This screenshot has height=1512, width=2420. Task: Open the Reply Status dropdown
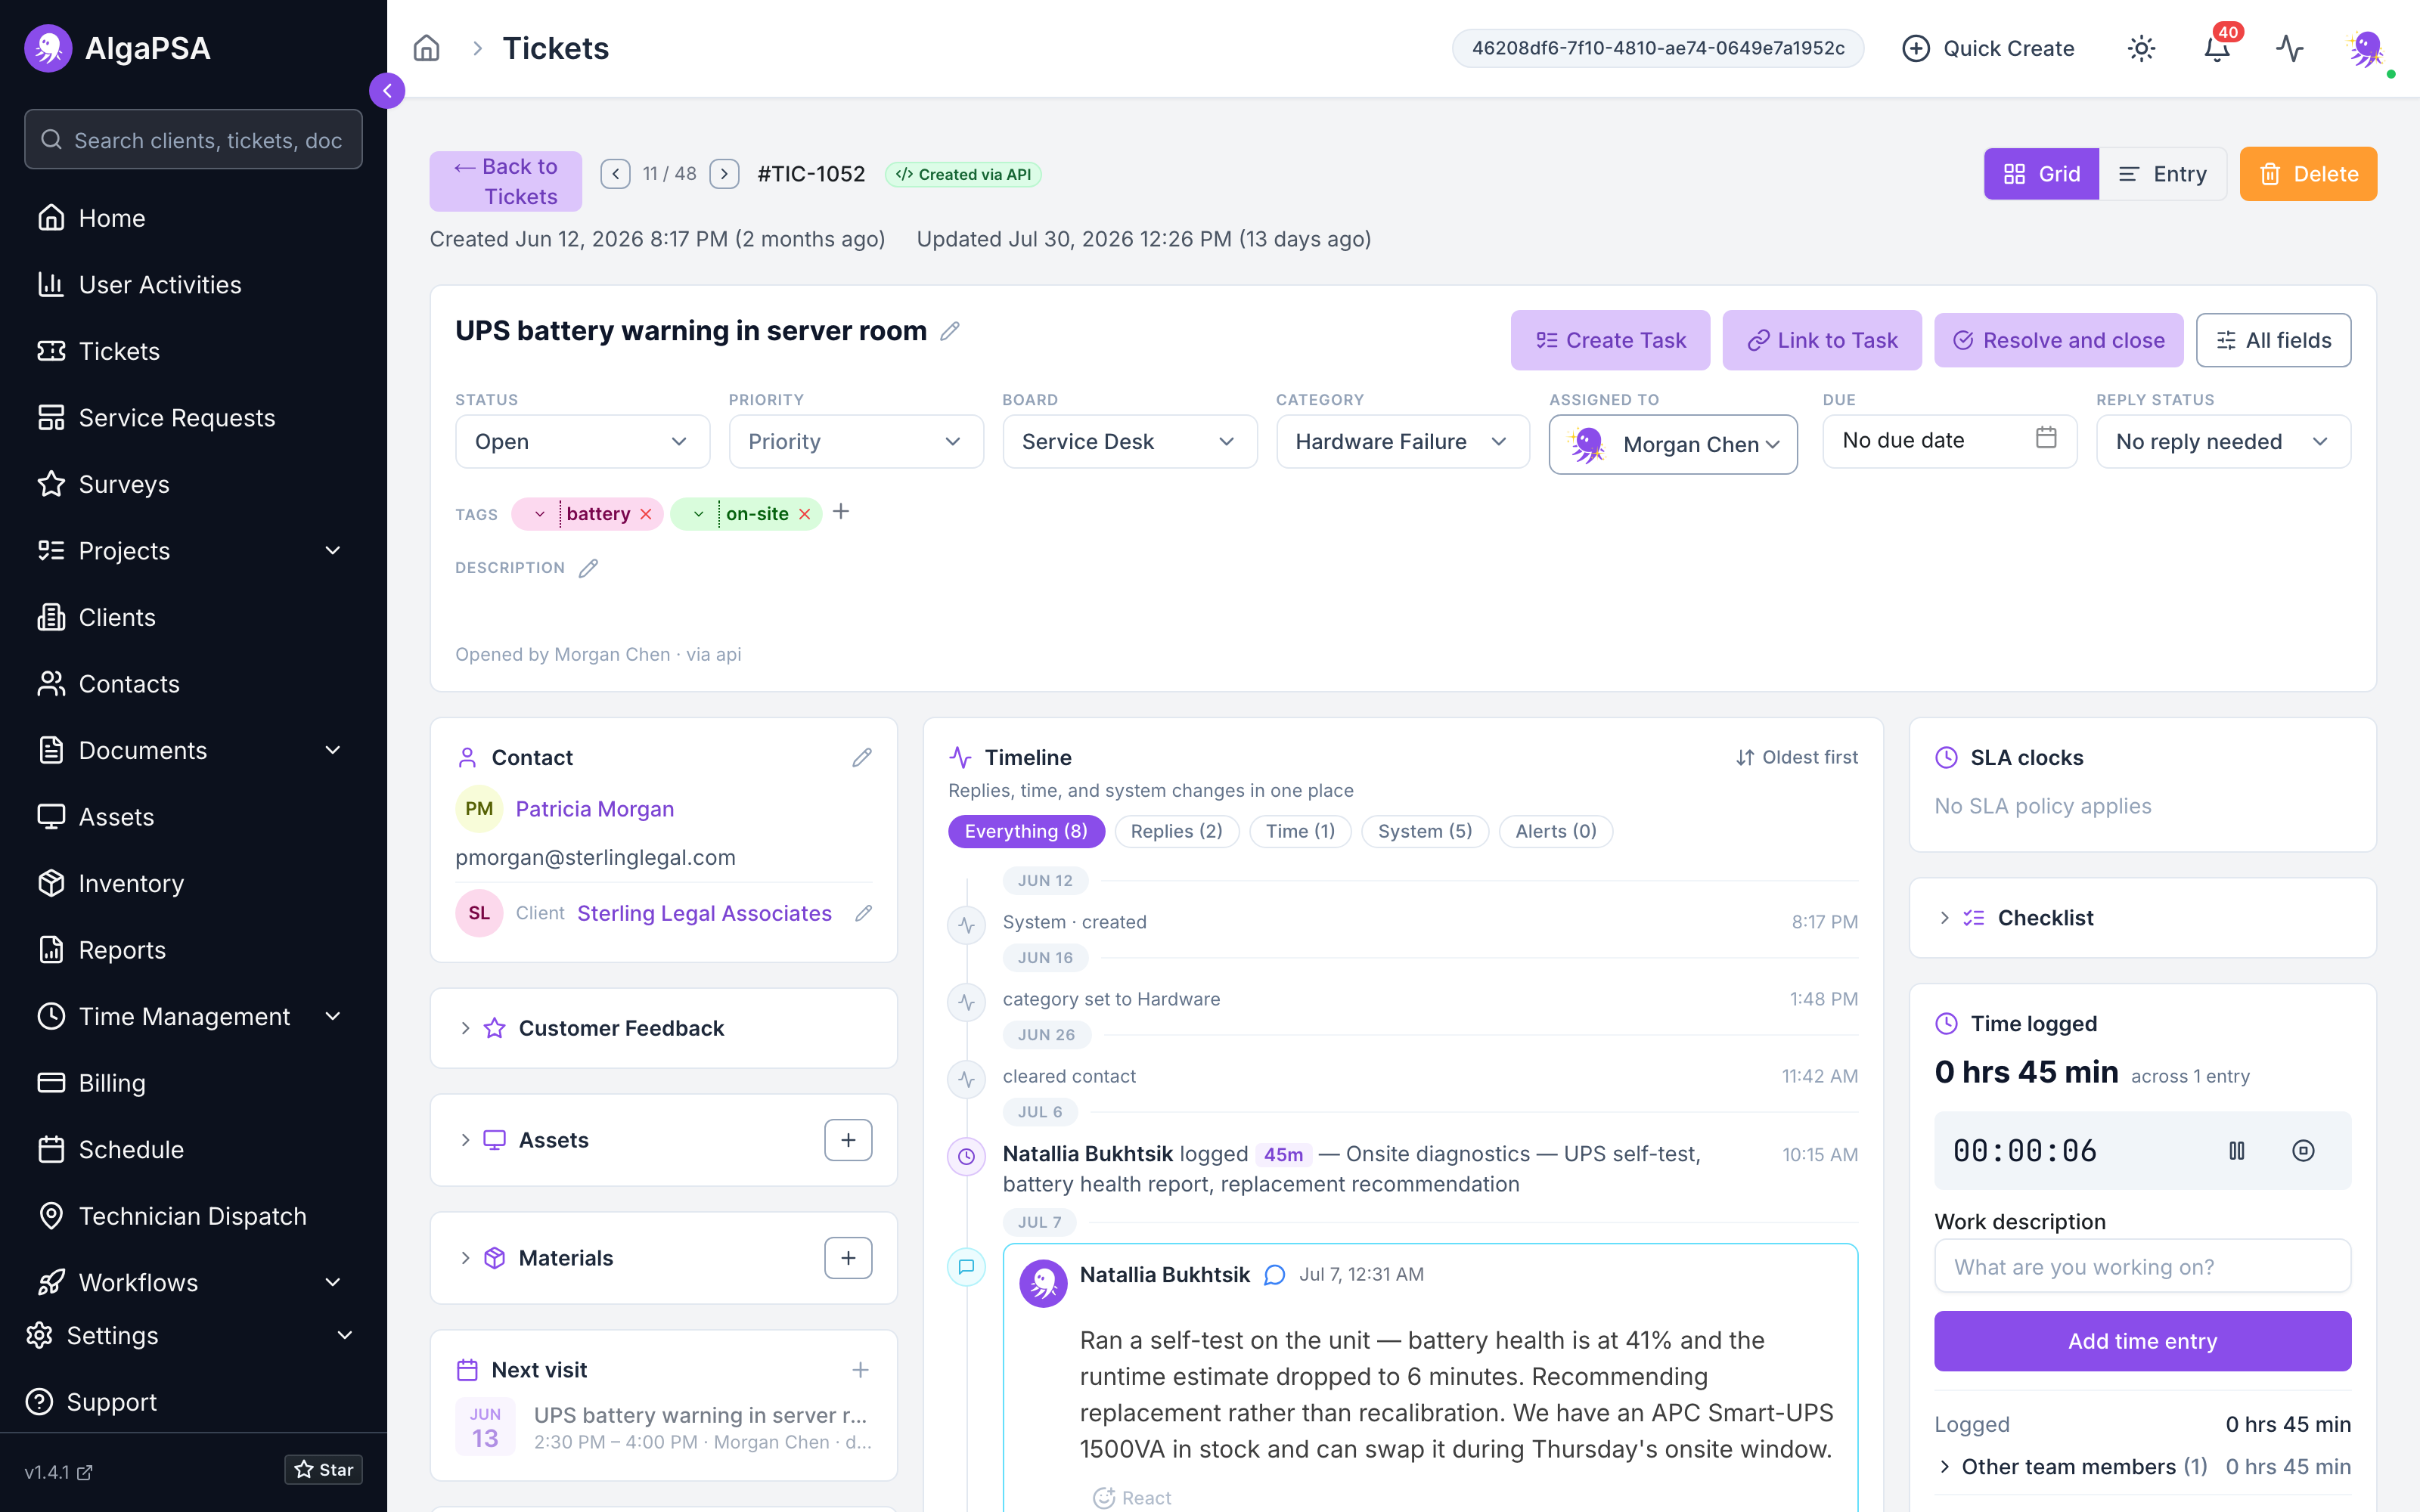(2223, 442)
